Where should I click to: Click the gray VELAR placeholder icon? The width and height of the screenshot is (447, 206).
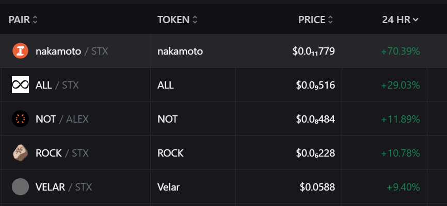pyautogui.click(x=20, y=186)
